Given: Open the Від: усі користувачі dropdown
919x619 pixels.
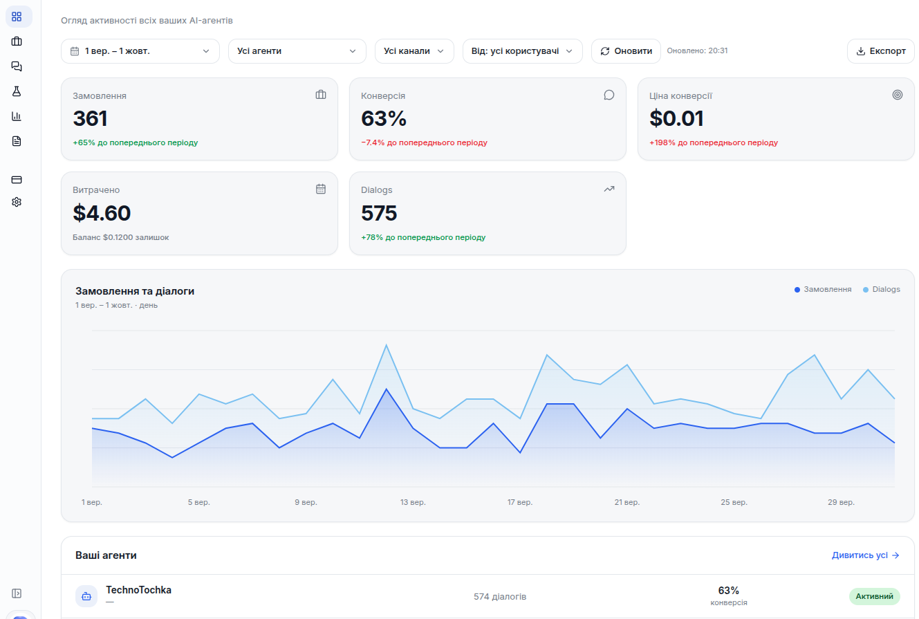Looking at the screenshot, I should tap(523, 51).
